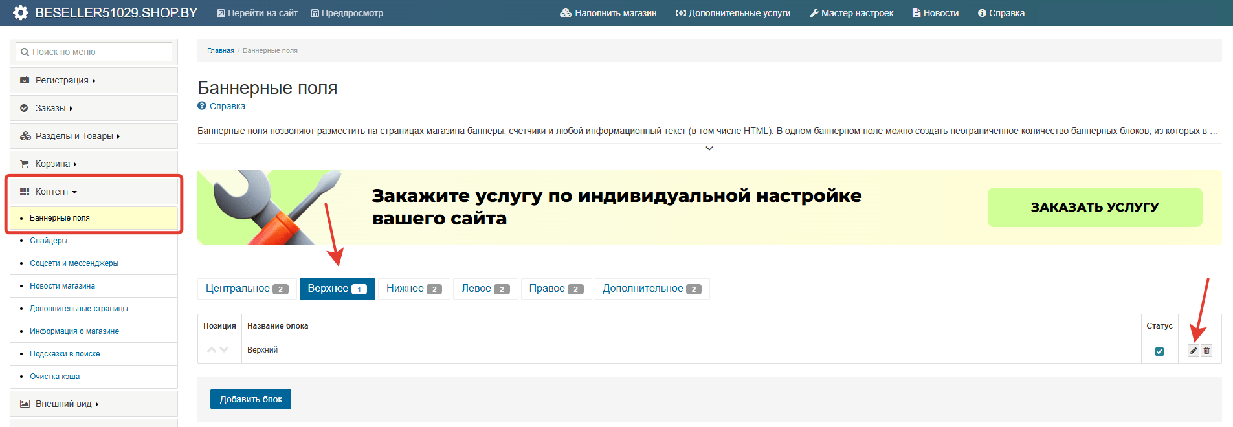Click the wrench and screwdriver banner image

(x=270, y=207)
